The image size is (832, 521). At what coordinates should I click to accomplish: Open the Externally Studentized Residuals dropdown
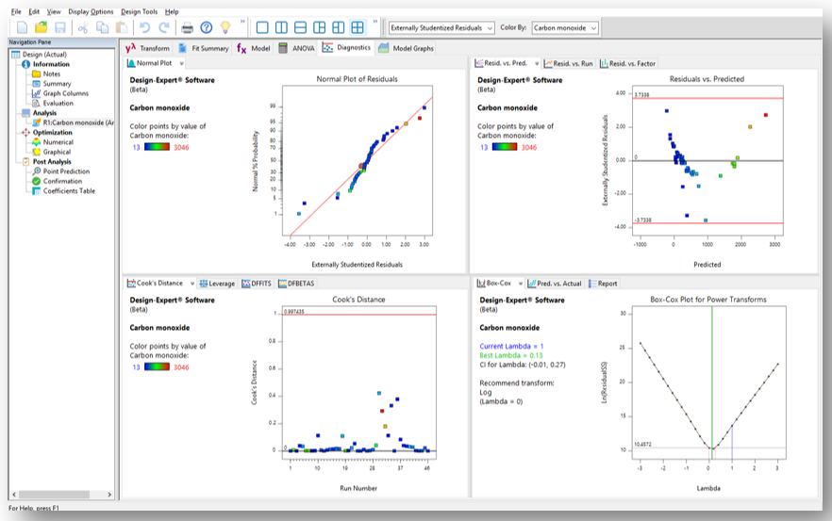click(x=441, y=28)
